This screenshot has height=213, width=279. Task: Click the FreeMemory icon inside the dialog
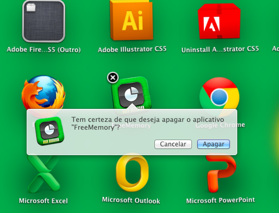50,131
